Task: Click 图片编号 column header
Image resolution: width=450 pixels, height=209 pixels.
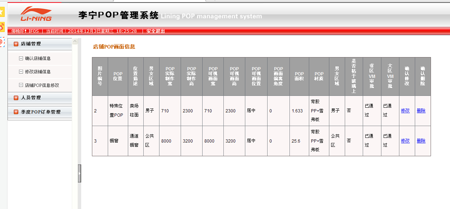Action: [x=100, y=76]
